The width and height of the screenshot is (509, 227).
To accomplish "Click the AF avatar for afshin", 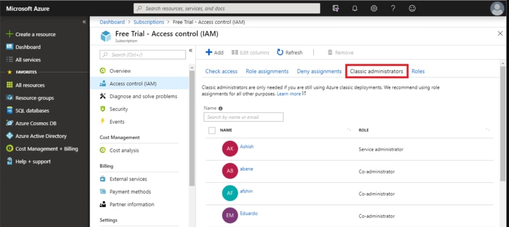I will point(230,193).
